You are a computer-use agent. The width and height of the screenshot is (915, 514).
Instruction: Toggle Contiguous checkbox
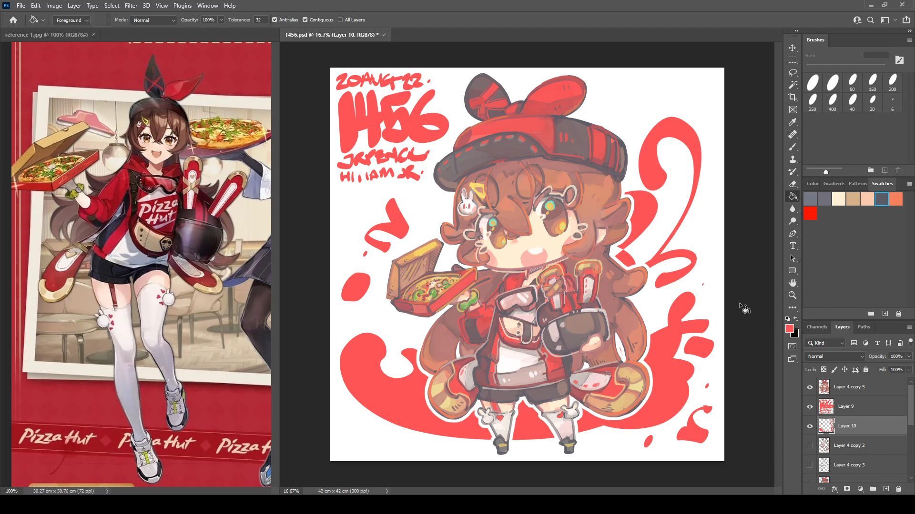click(305, 20)
